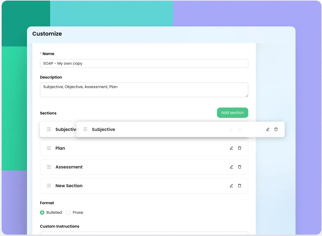Viewport: 322px width, 236px height.
Task: Click the Description field label
Action: (x=51, y=77)
